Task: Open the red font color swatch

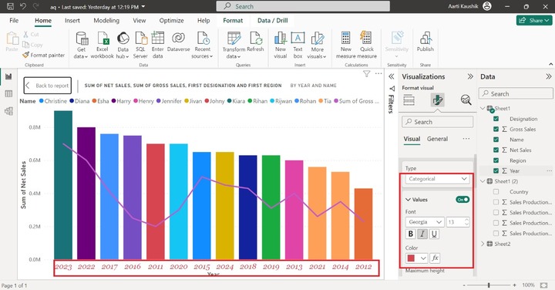Action: (x=416, y=258)
